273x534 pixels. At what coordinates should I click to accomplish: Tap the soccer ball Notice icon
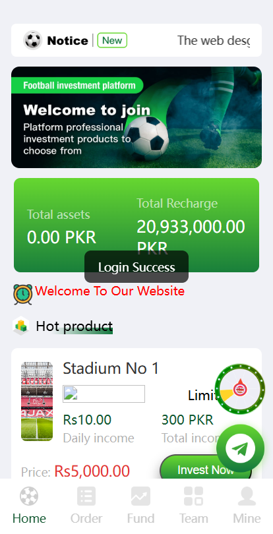tap(33, 40)
